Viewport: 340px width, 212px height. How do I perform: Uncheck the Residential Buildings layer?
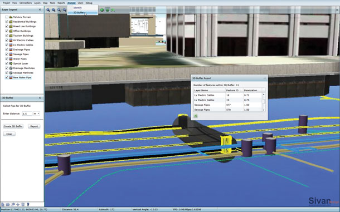click(x=7, y=22)
